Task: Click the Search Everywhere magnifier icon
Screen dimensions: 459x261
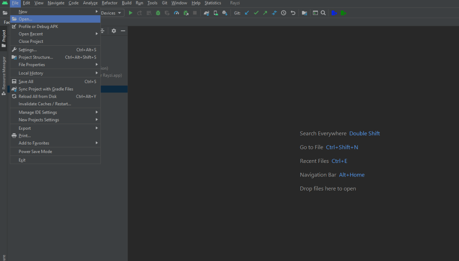Action: pos(323,13)
